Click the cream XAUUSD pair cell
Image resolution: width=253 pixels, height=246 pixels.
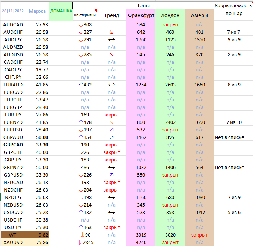[13, 242]
